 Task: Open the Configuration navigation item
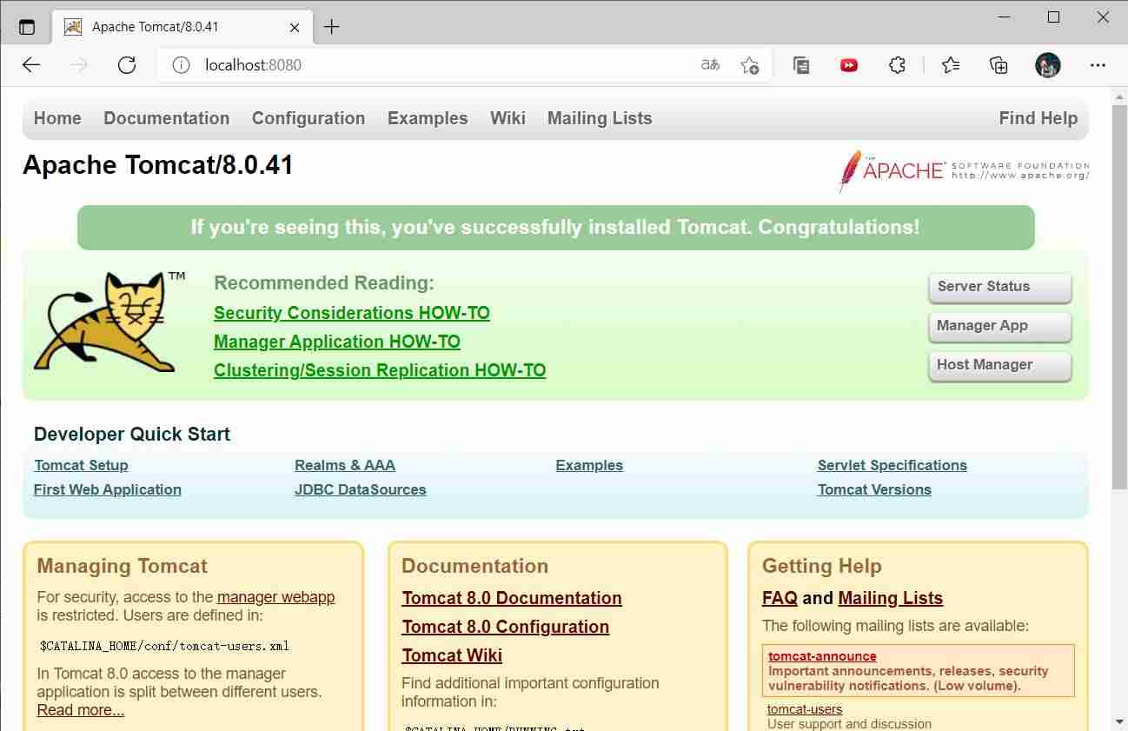(309, 118)
